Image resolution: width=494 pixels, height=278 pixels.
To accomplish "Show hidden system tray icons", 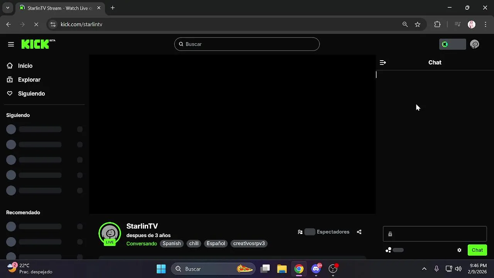I will [424, 269].
